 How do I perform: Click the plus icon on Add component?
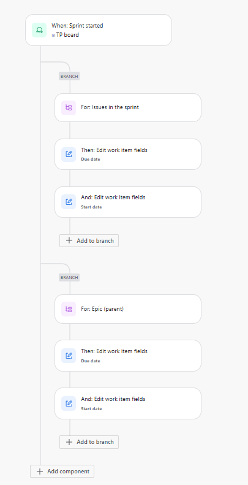[x=40, y=472]
